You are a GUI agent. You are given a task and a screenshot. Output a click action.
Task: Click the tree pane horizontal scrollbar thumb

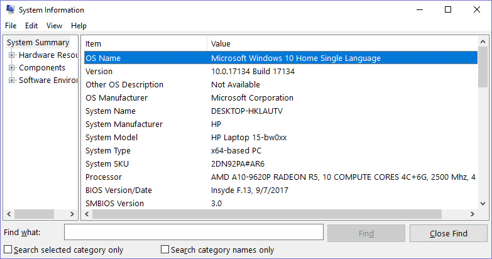pos(34,214)
